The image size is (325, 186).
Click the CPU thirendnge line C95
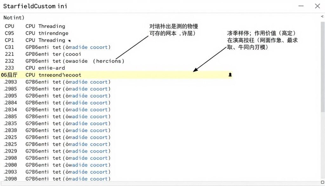47,33
